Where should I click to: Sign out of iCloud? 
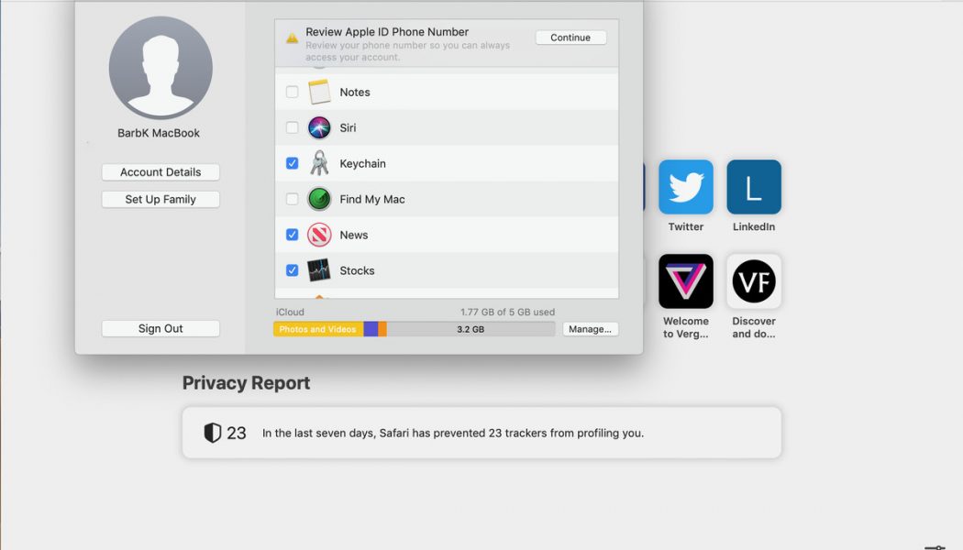pos(160,328)
